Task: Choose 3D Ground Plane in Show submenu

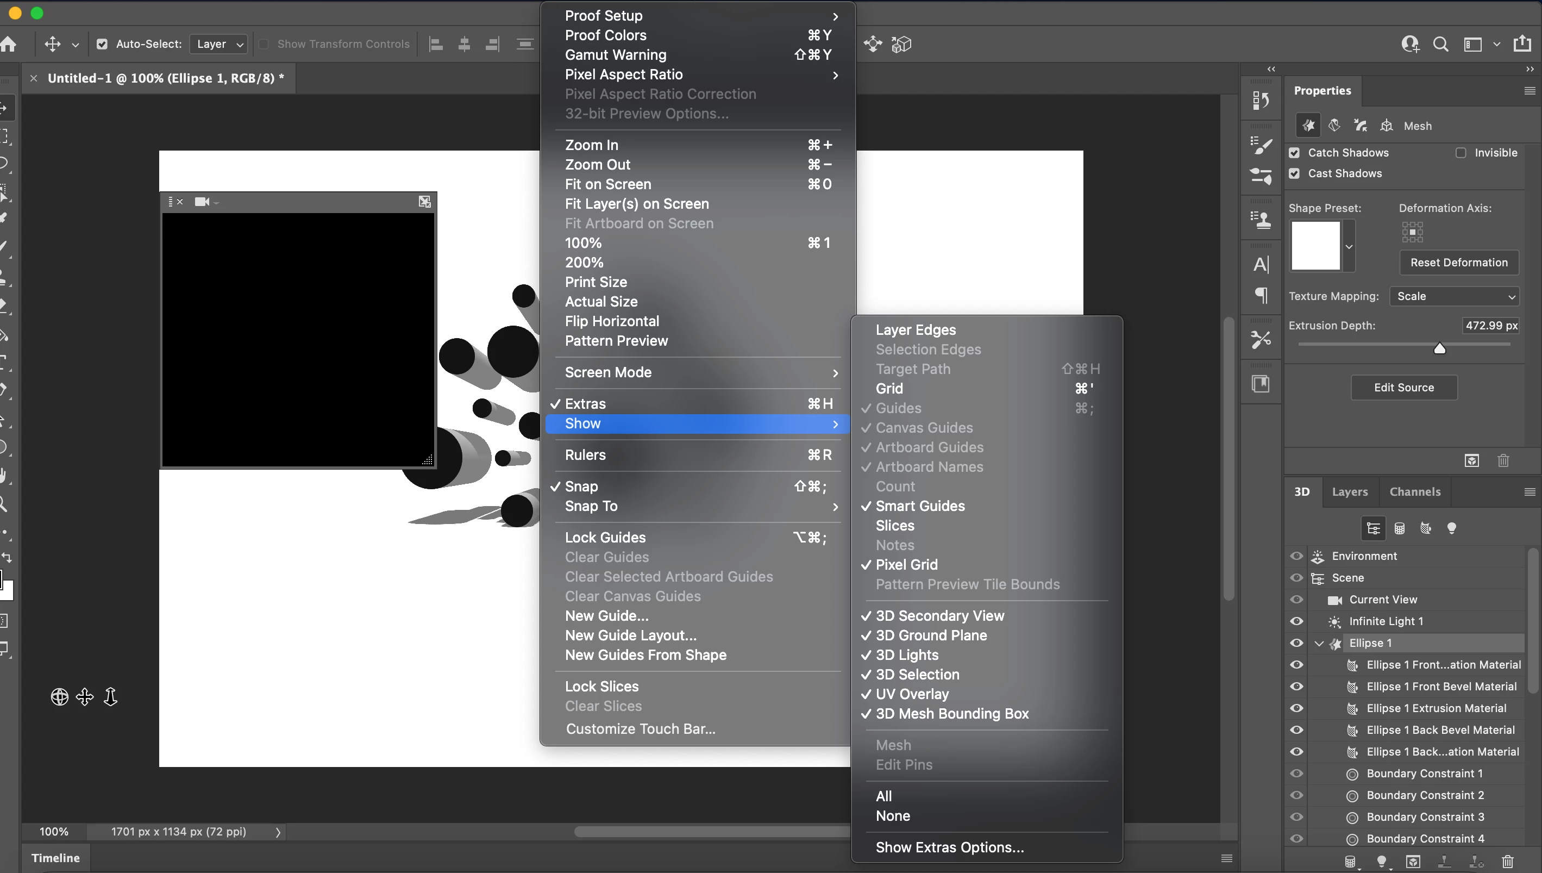Action: pyautogui.click(x=931, y=635)
